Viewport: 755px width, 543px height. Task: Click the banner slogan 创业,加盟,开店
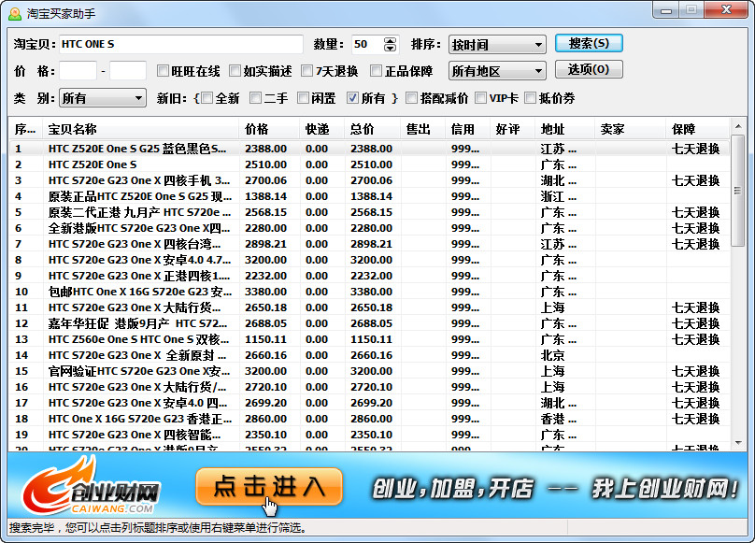(x=453, y=489)
